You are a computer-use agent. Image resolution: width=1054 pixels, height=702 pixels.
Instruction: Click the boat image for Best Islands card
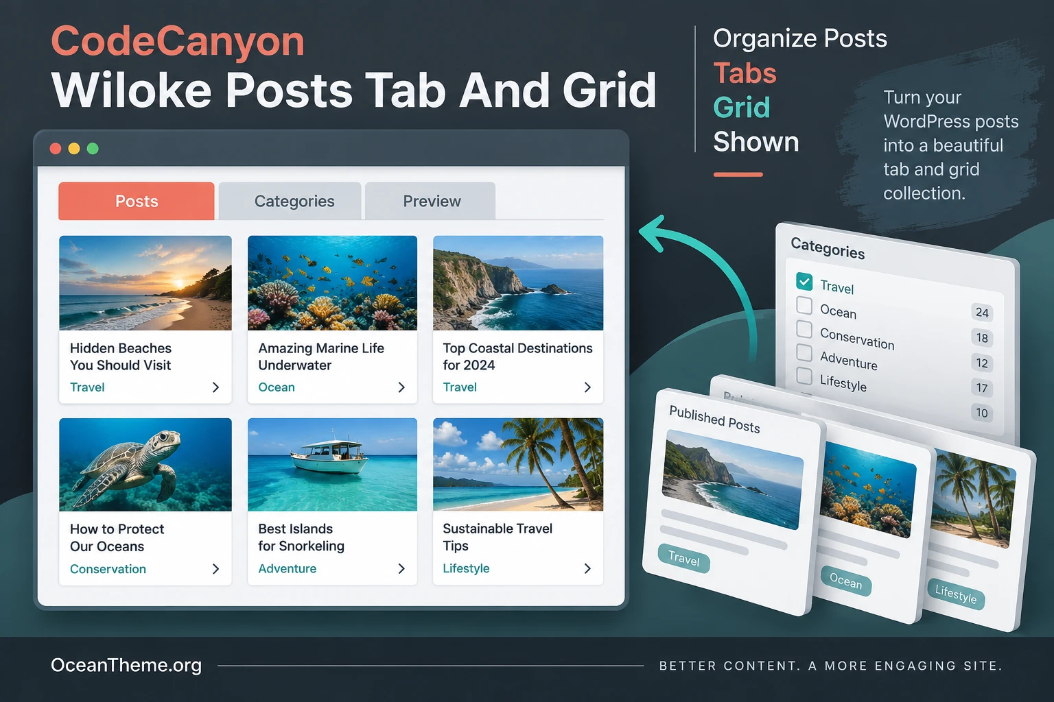coord(333,465)
